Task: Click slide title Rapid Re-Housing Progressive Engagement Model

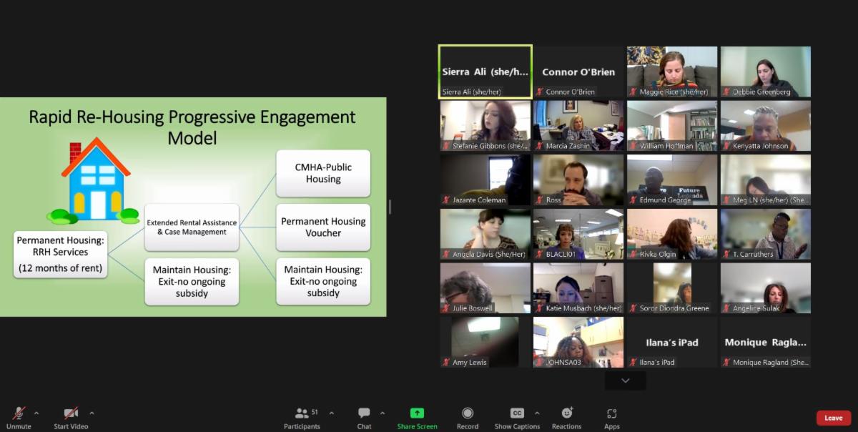Action: click(192, 127)
